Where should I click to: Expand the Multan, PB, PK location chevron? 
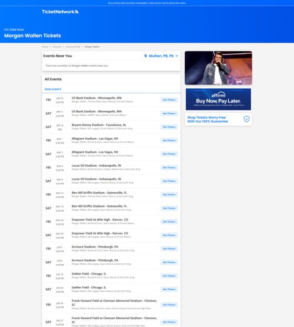[177, 56]
